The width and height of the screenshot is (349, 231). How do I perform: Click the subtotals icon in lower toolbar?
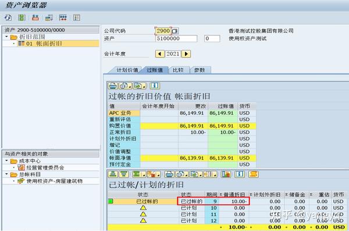pos(151,174)
